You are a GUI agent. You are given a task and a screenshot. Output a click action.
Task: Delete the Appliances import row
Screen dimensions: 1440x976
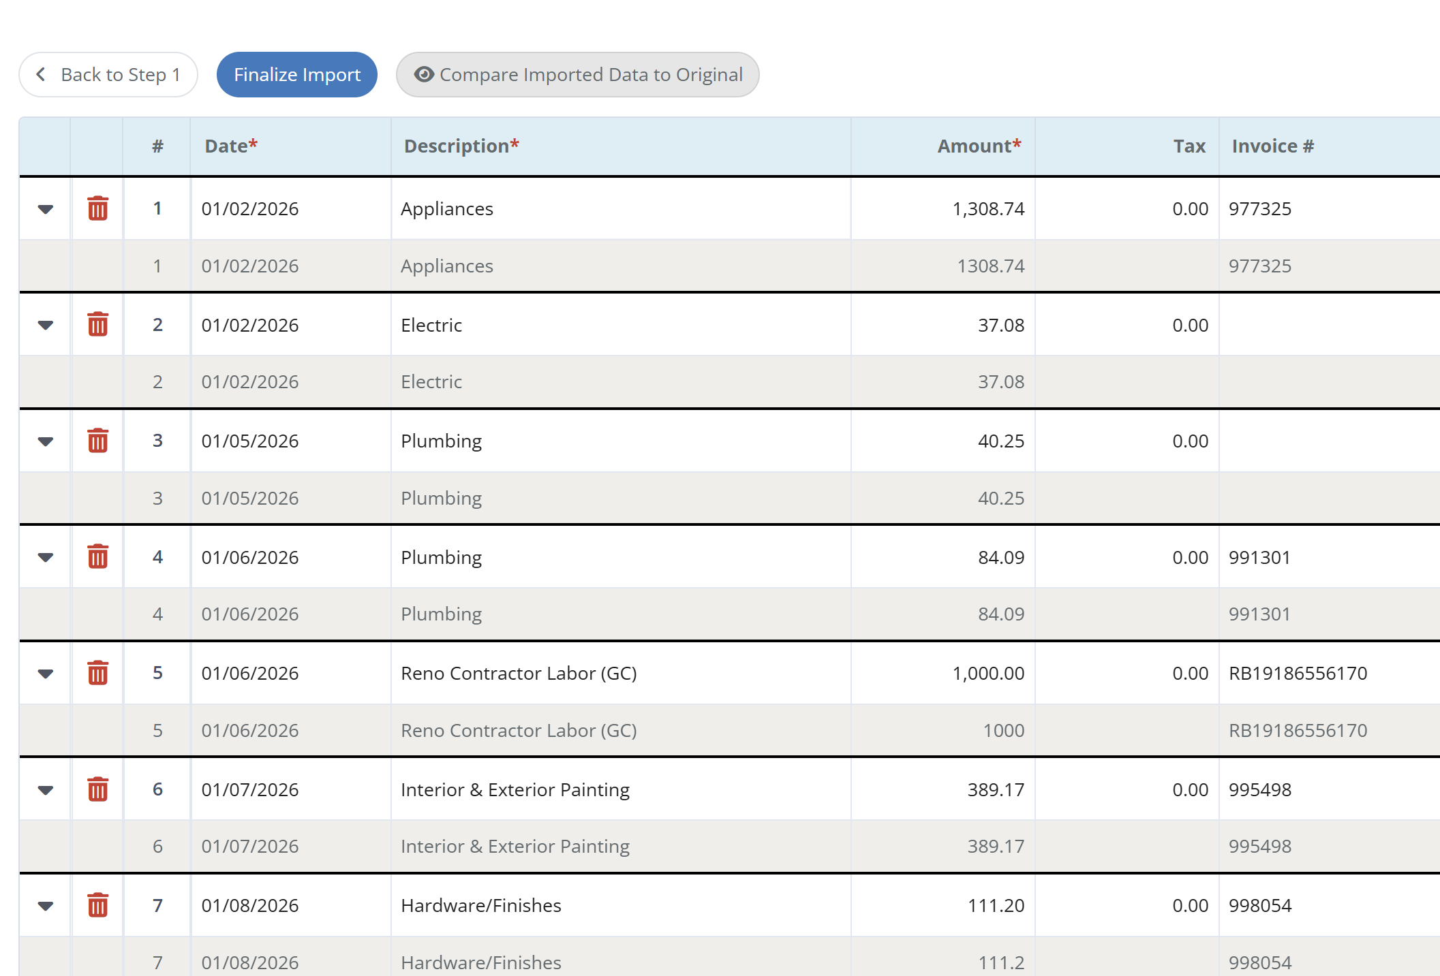click(97, 209)
